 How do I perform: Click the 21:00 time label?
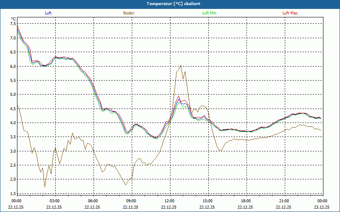(x=284, y=201)
